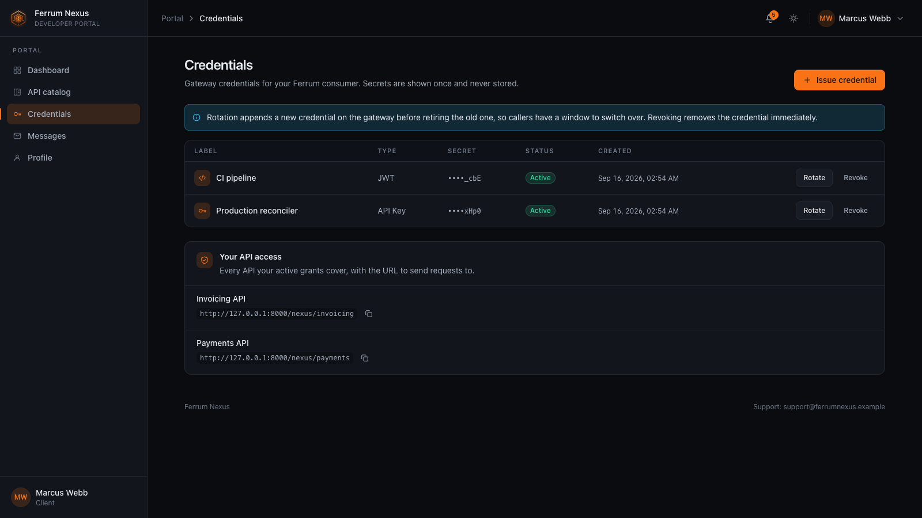This screenshot has width=922, height=518.
Task: Rotate the CI pipeline credential
Action: pyautogui.click(x=814, y=178)
